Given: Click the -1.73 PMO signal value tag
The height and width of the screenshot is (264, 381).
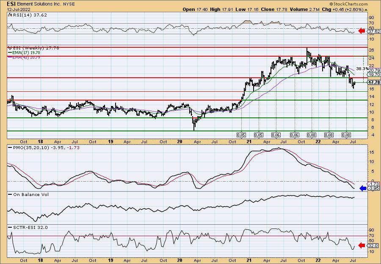Looking at the screenshot, I should (374, 184).
